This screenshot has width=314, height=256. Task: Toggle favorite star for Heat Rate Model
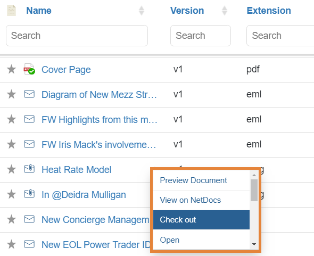point(11,169)
